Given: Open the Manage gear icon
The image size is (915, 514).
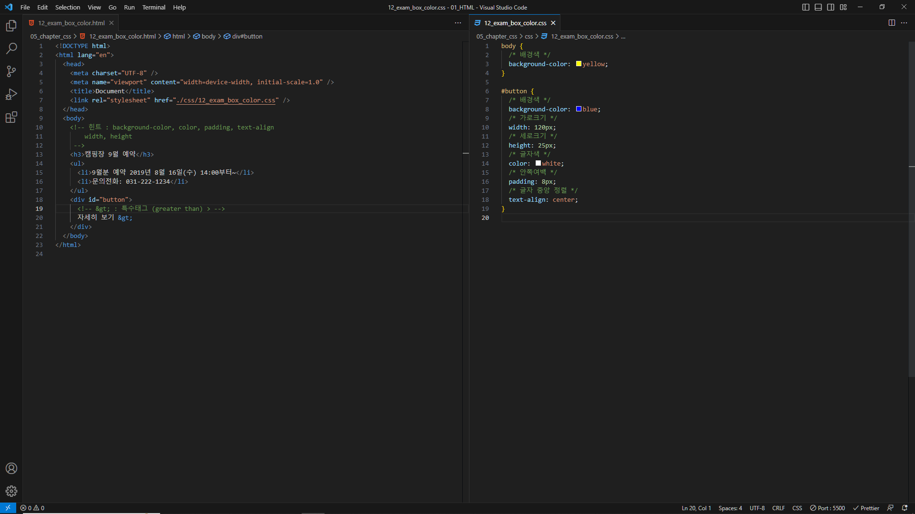Looking at the screenshot, I should point(11,491).
